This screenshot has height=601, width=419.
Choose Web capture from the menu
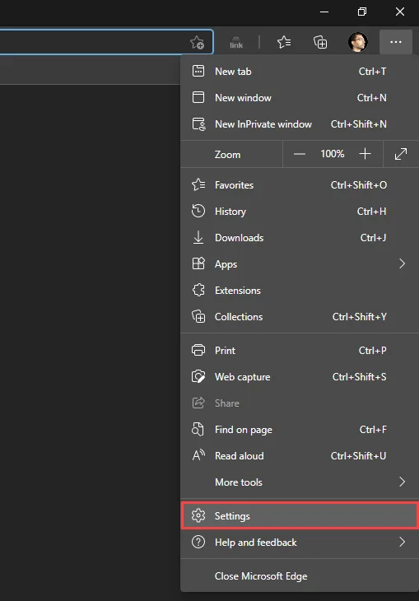[x=300, y=377]
